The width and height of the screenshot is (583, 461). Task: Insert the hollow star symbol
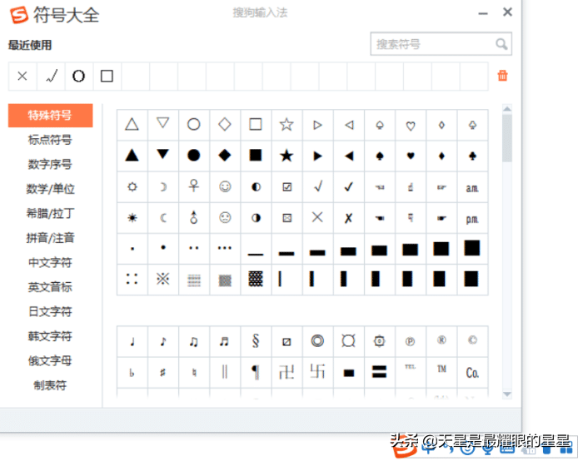(287, 125)
